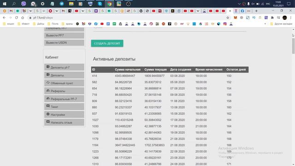295x166 pixels.
Task: Expand the Инвест bookmarks folder
Action: [x=24, y=24]
